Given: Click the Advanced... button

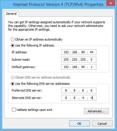Looking at the screenshot, I should point(96,111).
